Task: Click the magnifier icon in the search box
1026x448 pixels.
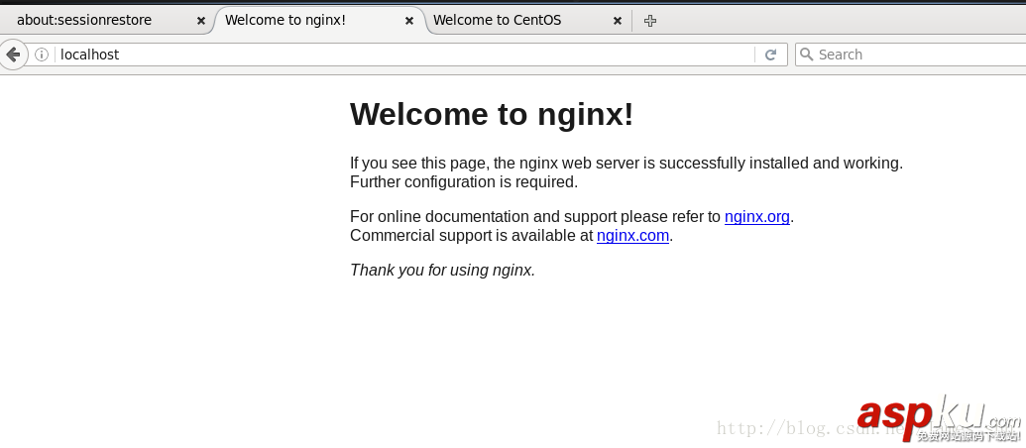Action: pyautogui.click(x=807, y=55)
